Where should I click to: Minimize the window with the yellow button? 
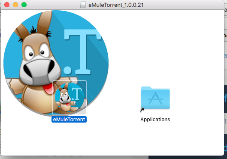(x=15, y=5)
